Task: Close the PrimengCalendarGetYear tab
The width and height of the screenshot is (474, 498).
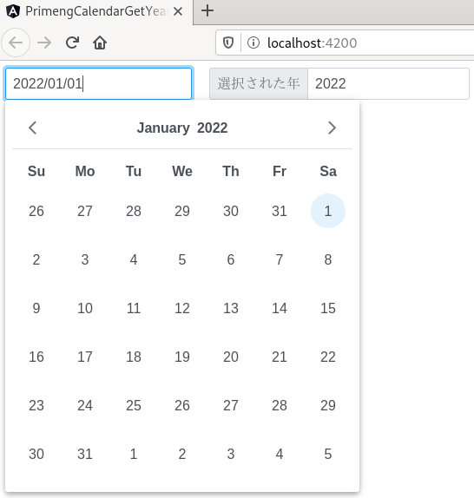Action: 178,12
